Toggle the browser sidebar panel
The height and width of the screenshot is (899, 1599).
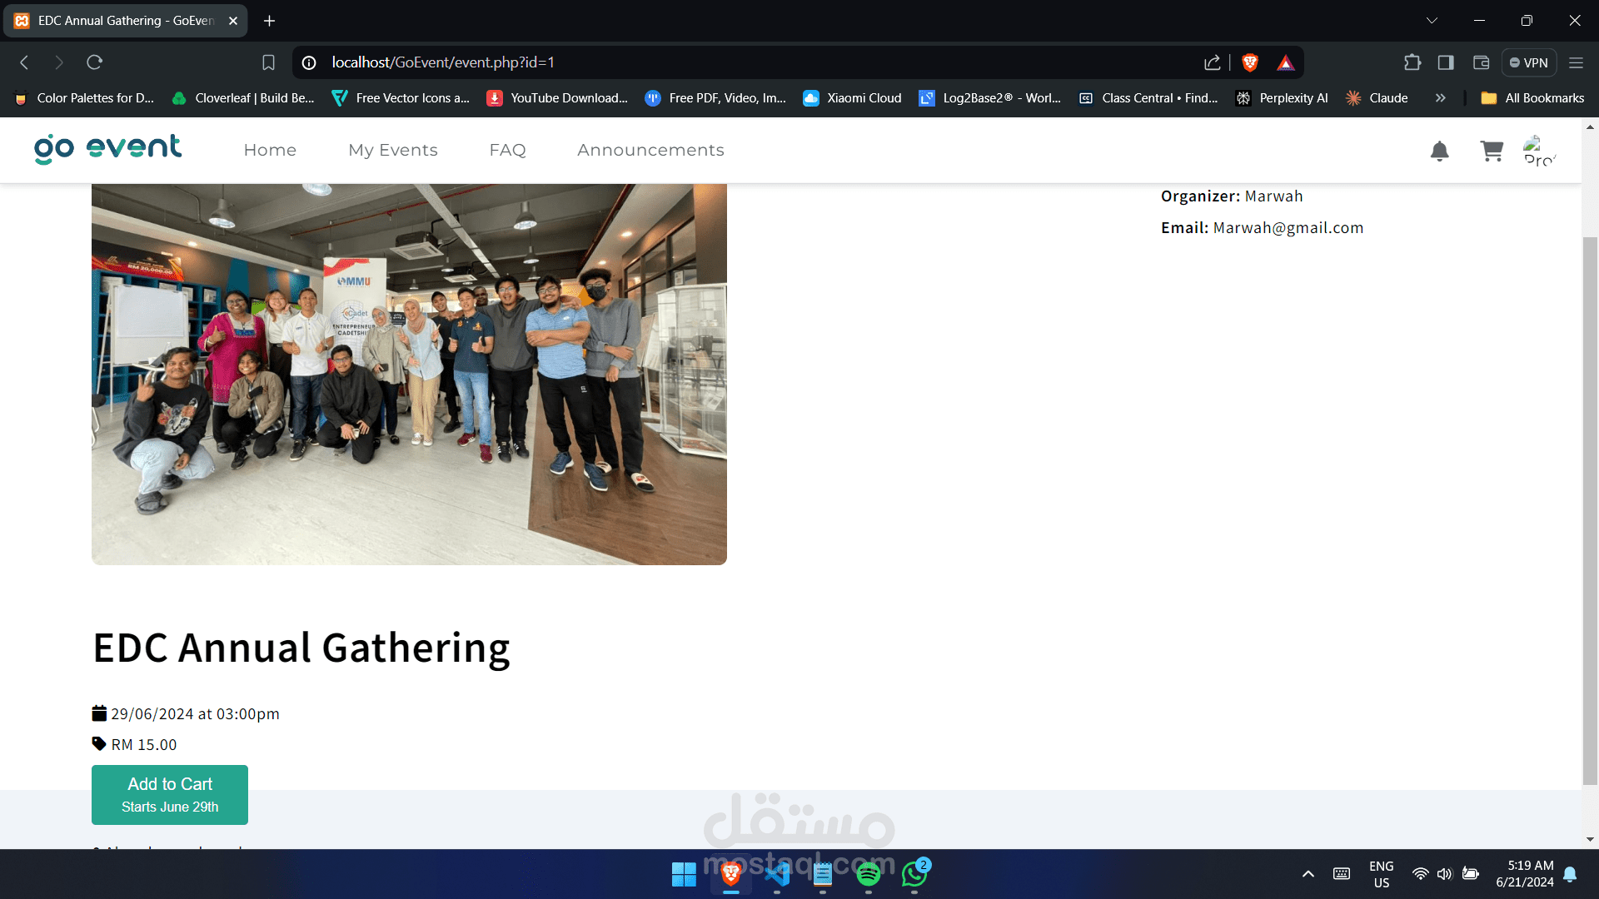pos(1446,62)
